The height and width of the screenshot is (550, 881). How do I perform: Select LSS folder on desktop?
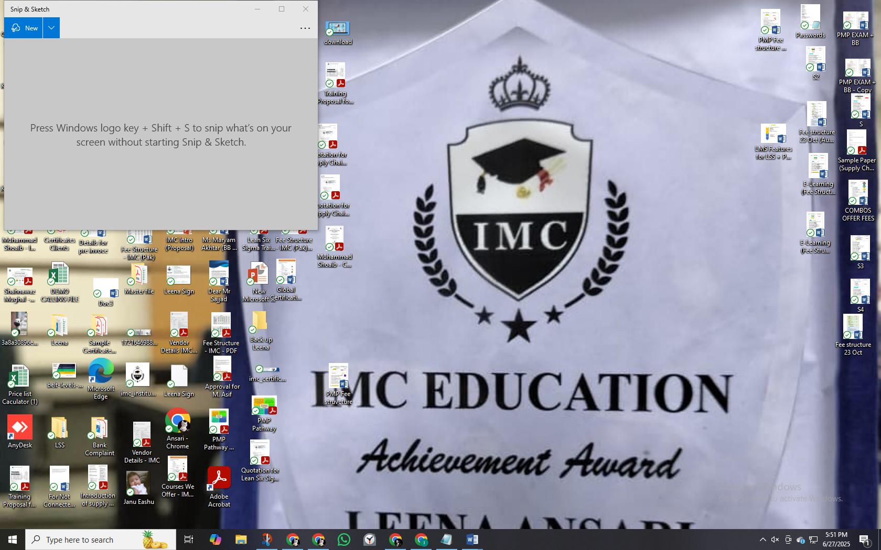59,432
